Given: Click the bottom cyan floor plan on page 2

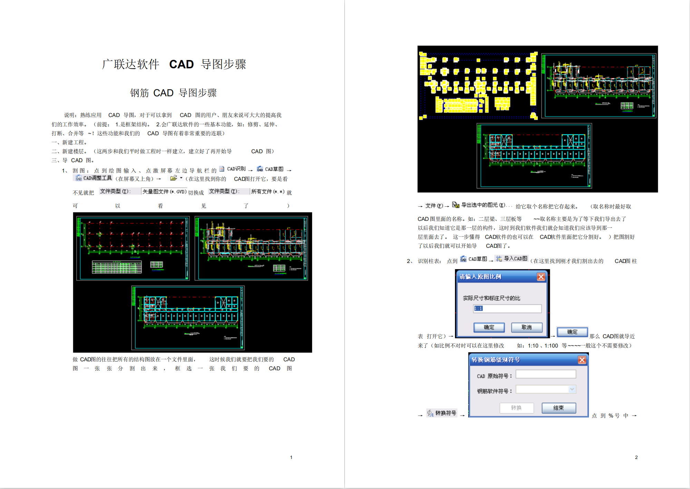Looking at the screenshot, I should point(534,156).
